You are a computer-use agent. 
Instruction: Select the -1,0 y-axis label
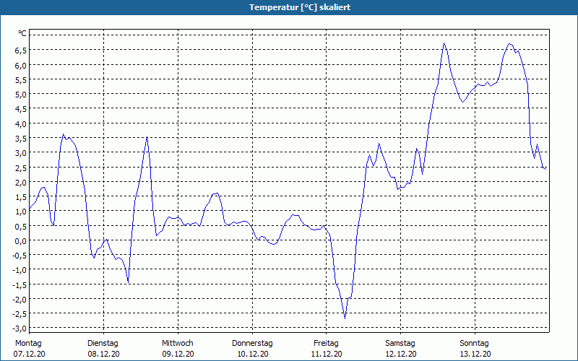[20, 270]
